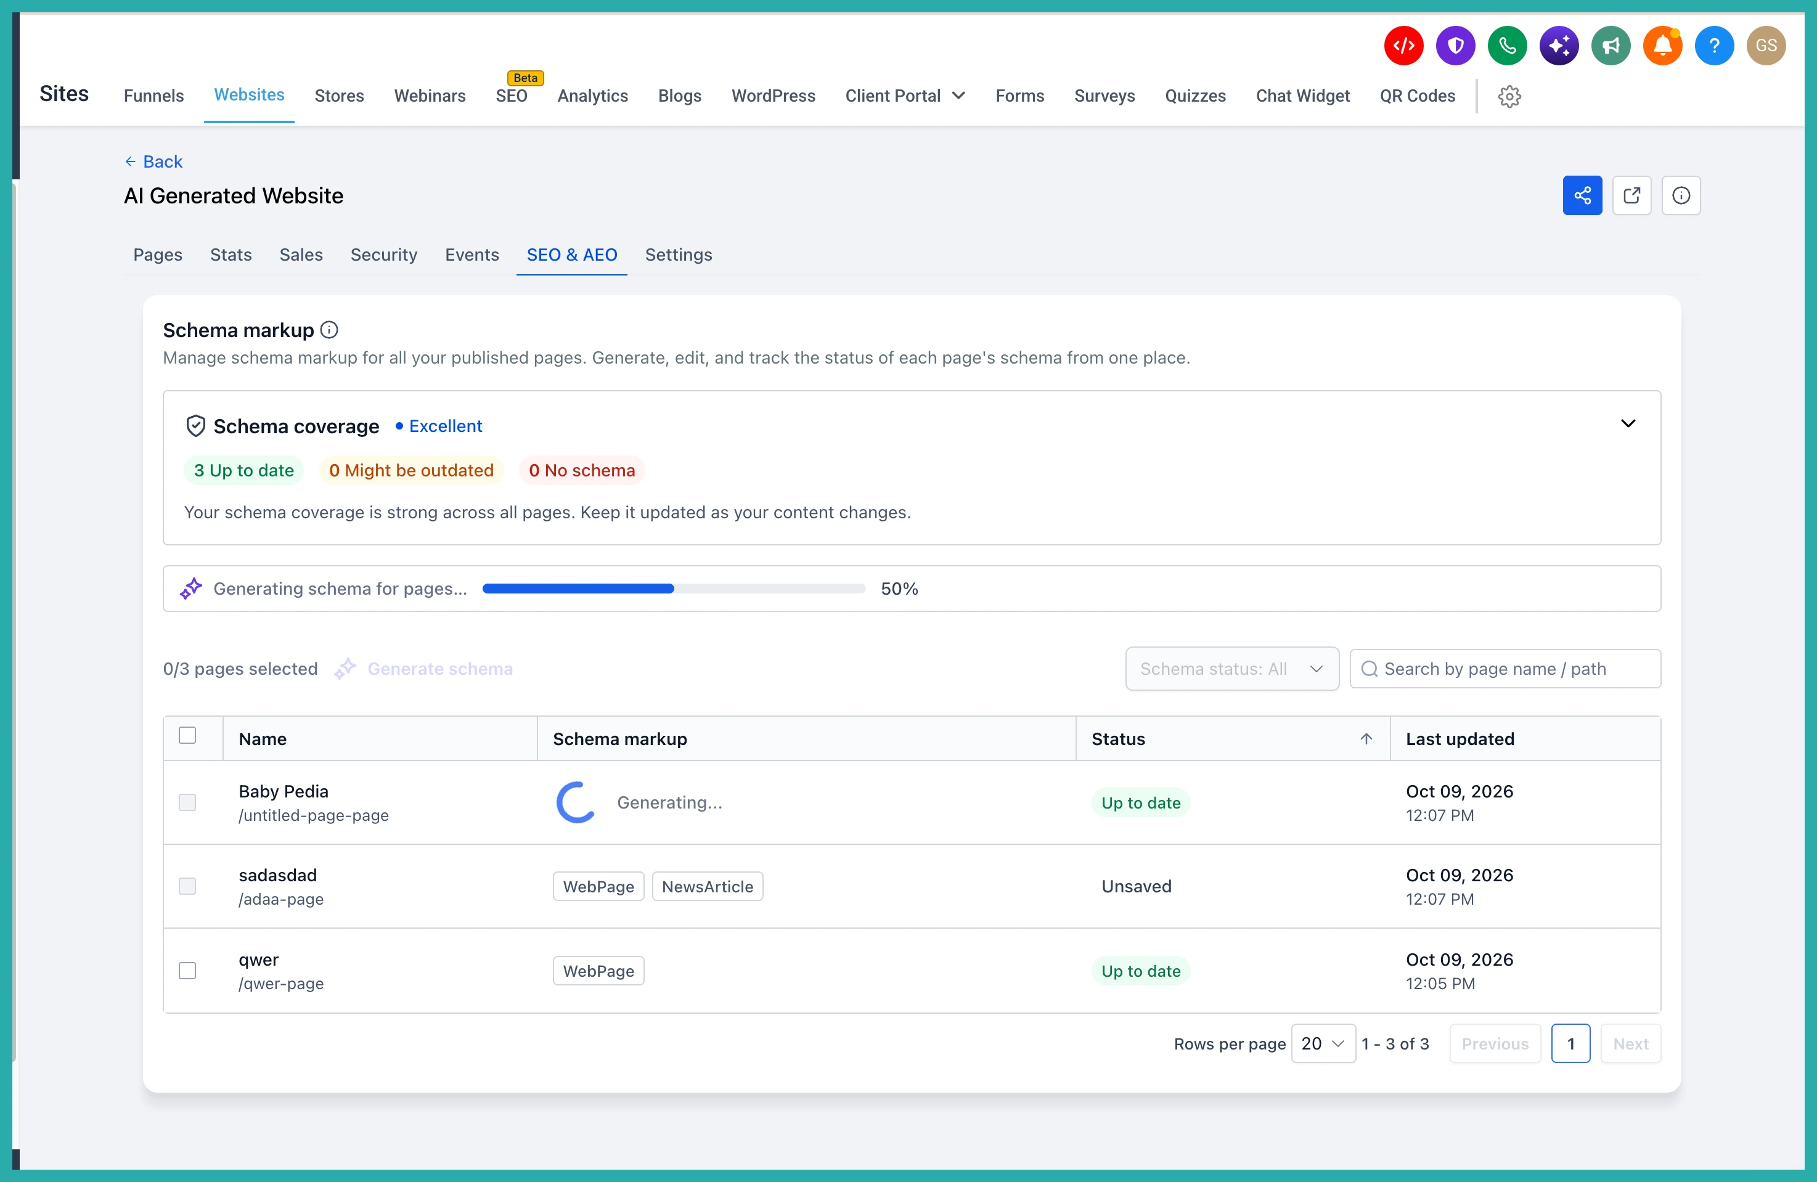Open the purple shield icon

pos(1455,46)
